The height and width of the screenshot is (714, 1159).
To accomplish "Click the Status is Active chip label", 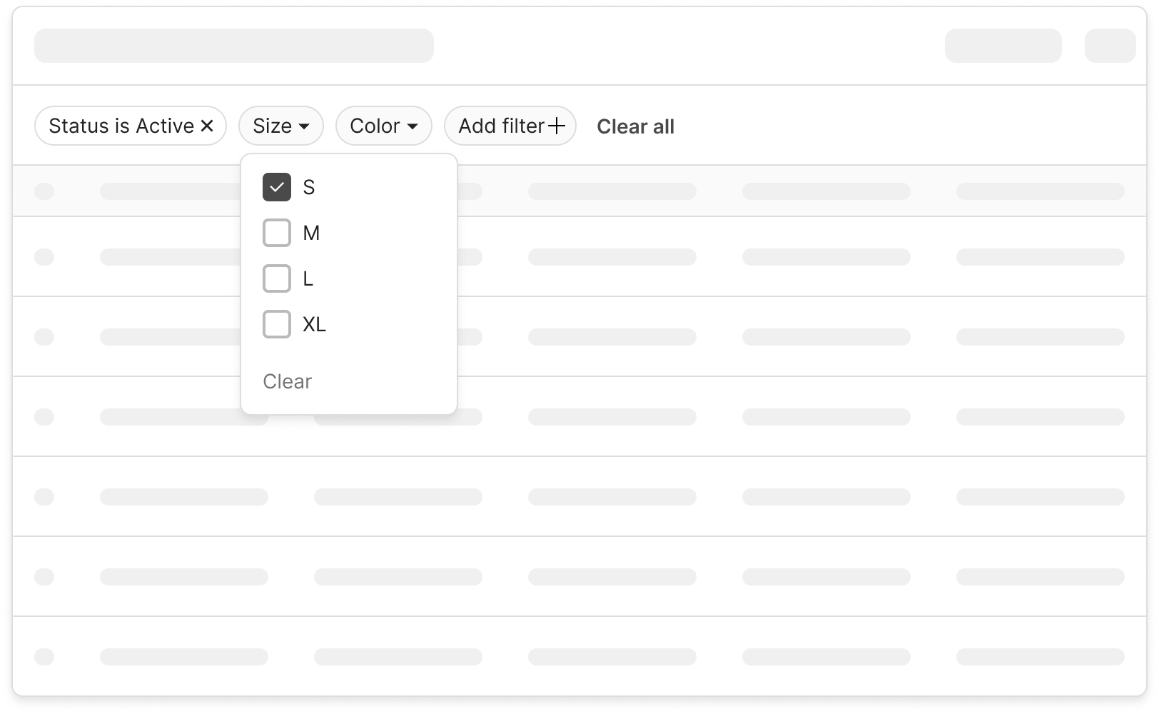I will pos(121,126).
